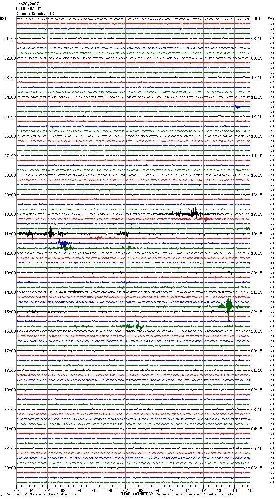276x499 pixels.
Task: Click the "01:00" MST time label
Action: [10, 39]
